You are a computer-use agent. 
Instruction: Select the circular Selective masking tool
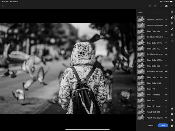172,35
